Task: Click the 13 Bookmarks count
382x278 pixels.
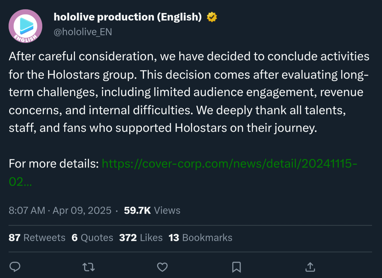Action: (x=200, y=238)
